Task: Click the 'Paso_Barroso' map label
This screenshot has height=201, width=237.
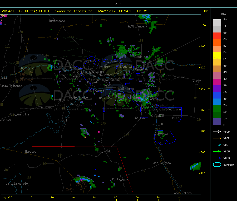Action: pos(161,163)
